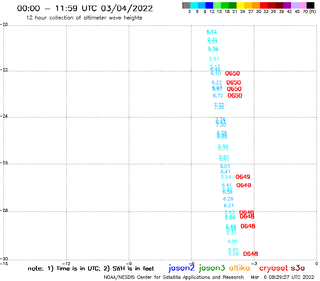Click the pink swatch in the color scale
320x281 pixels.
point(303,5)
